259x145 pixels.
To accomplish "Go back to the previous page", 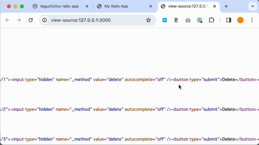I will (x=7, y=20).
